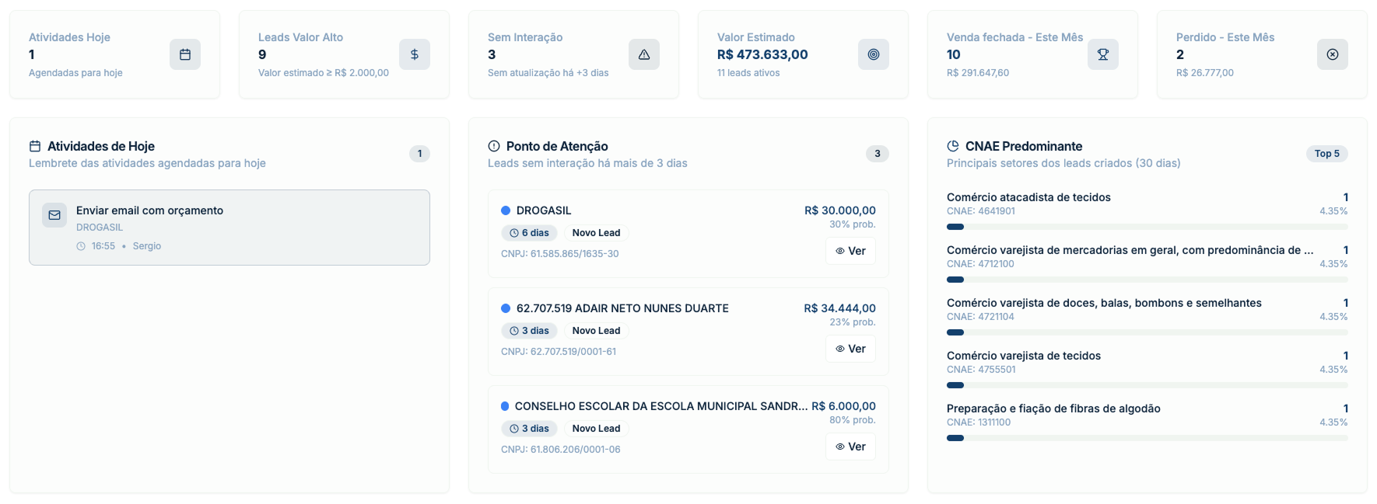Select the crossed circle icon on Perdido card
This screenshot has width=1377, height=504.
(1332, 54)
